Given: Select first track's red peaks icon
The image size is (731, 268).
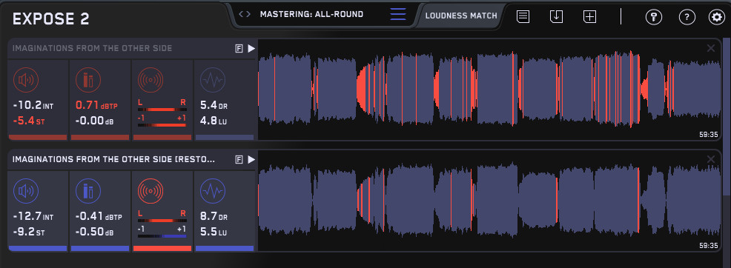Looking at the screenshot, I should pos(88,80).
